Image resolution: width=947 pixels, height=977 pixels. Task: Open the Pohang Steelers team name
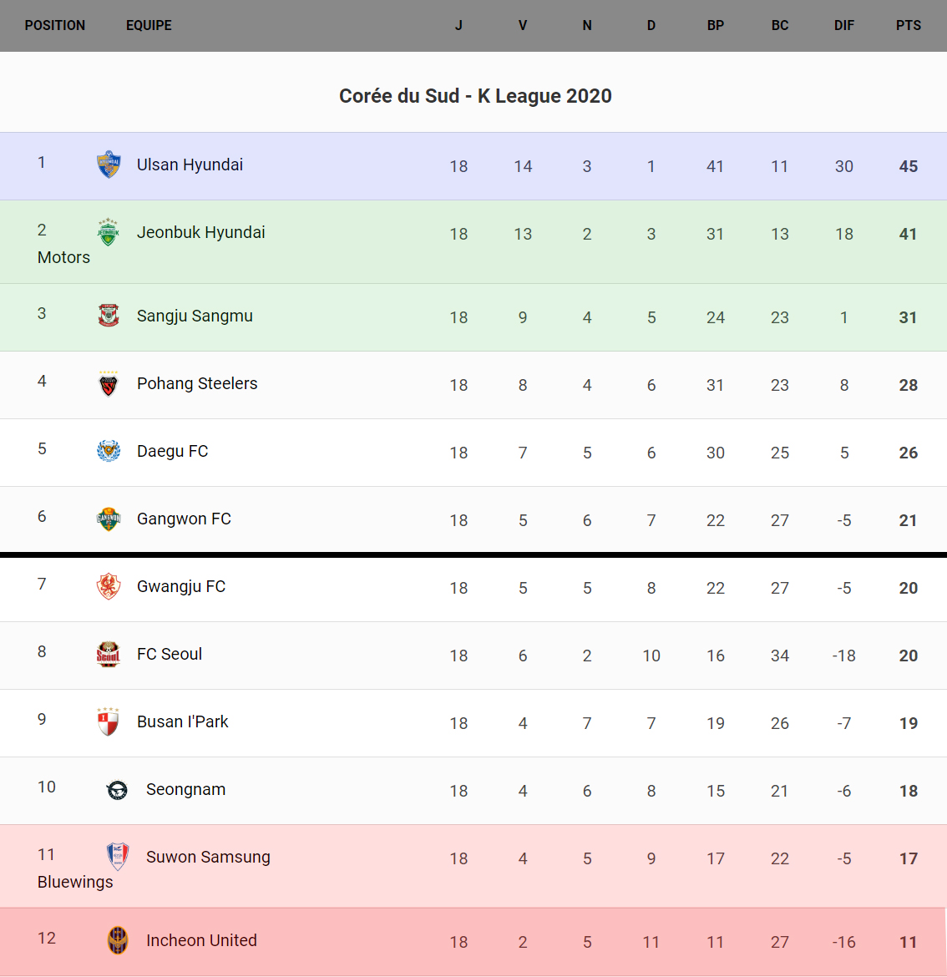[x=197, y=383]
